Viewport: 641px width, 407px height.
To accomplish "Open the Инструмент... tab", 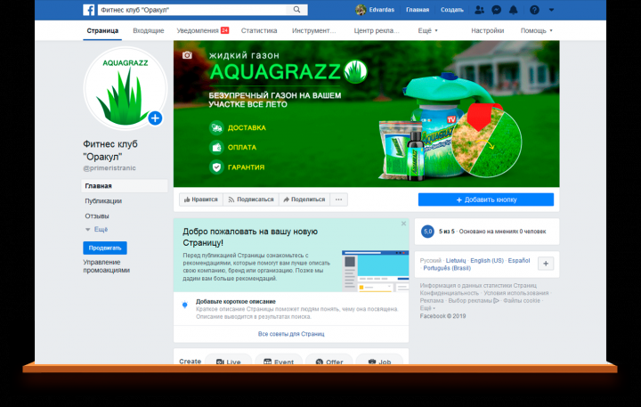I will point(314,30).
